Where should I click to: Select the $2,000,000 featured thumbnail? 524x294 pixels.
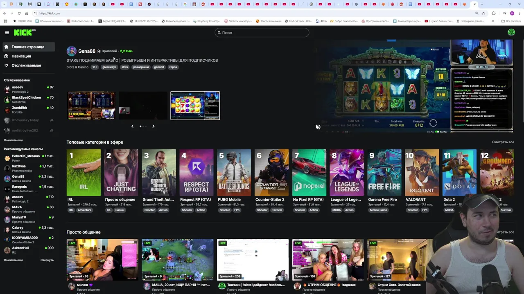[91, 106]
